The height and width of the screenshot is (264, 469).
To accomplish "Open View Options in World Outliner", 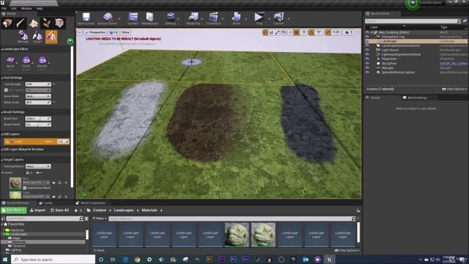I will (x=454, y=89).
